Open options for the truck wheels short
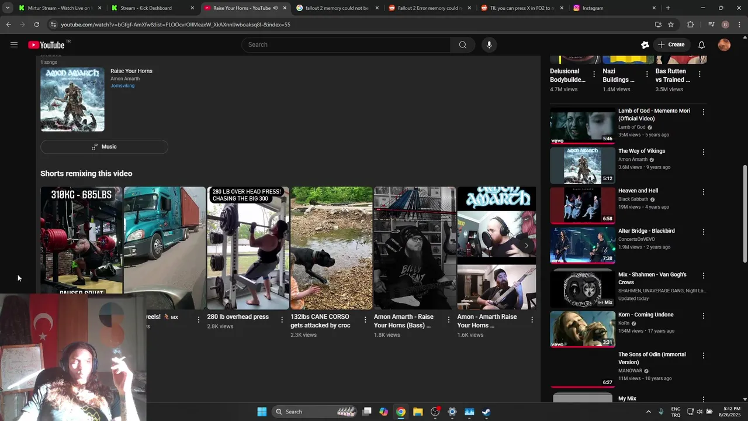Viewport: 748px width, 421px height. [198, 320]
